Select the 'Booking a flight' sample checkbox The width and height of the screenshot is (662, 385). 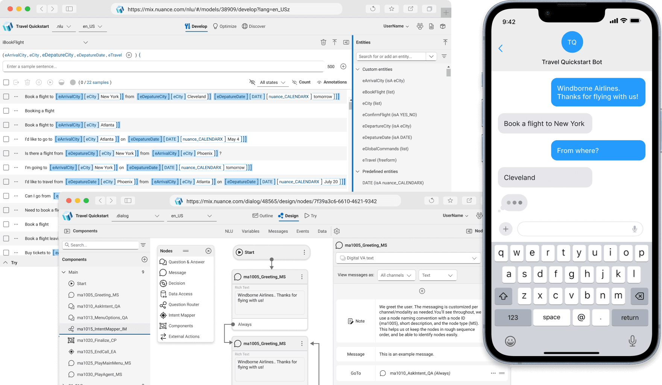tap(6, 111)
